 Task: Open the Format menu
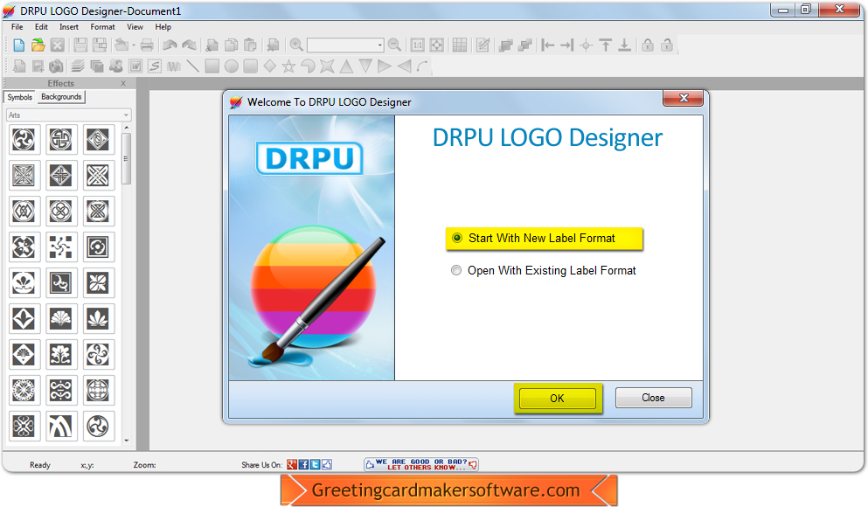[103, 26]
